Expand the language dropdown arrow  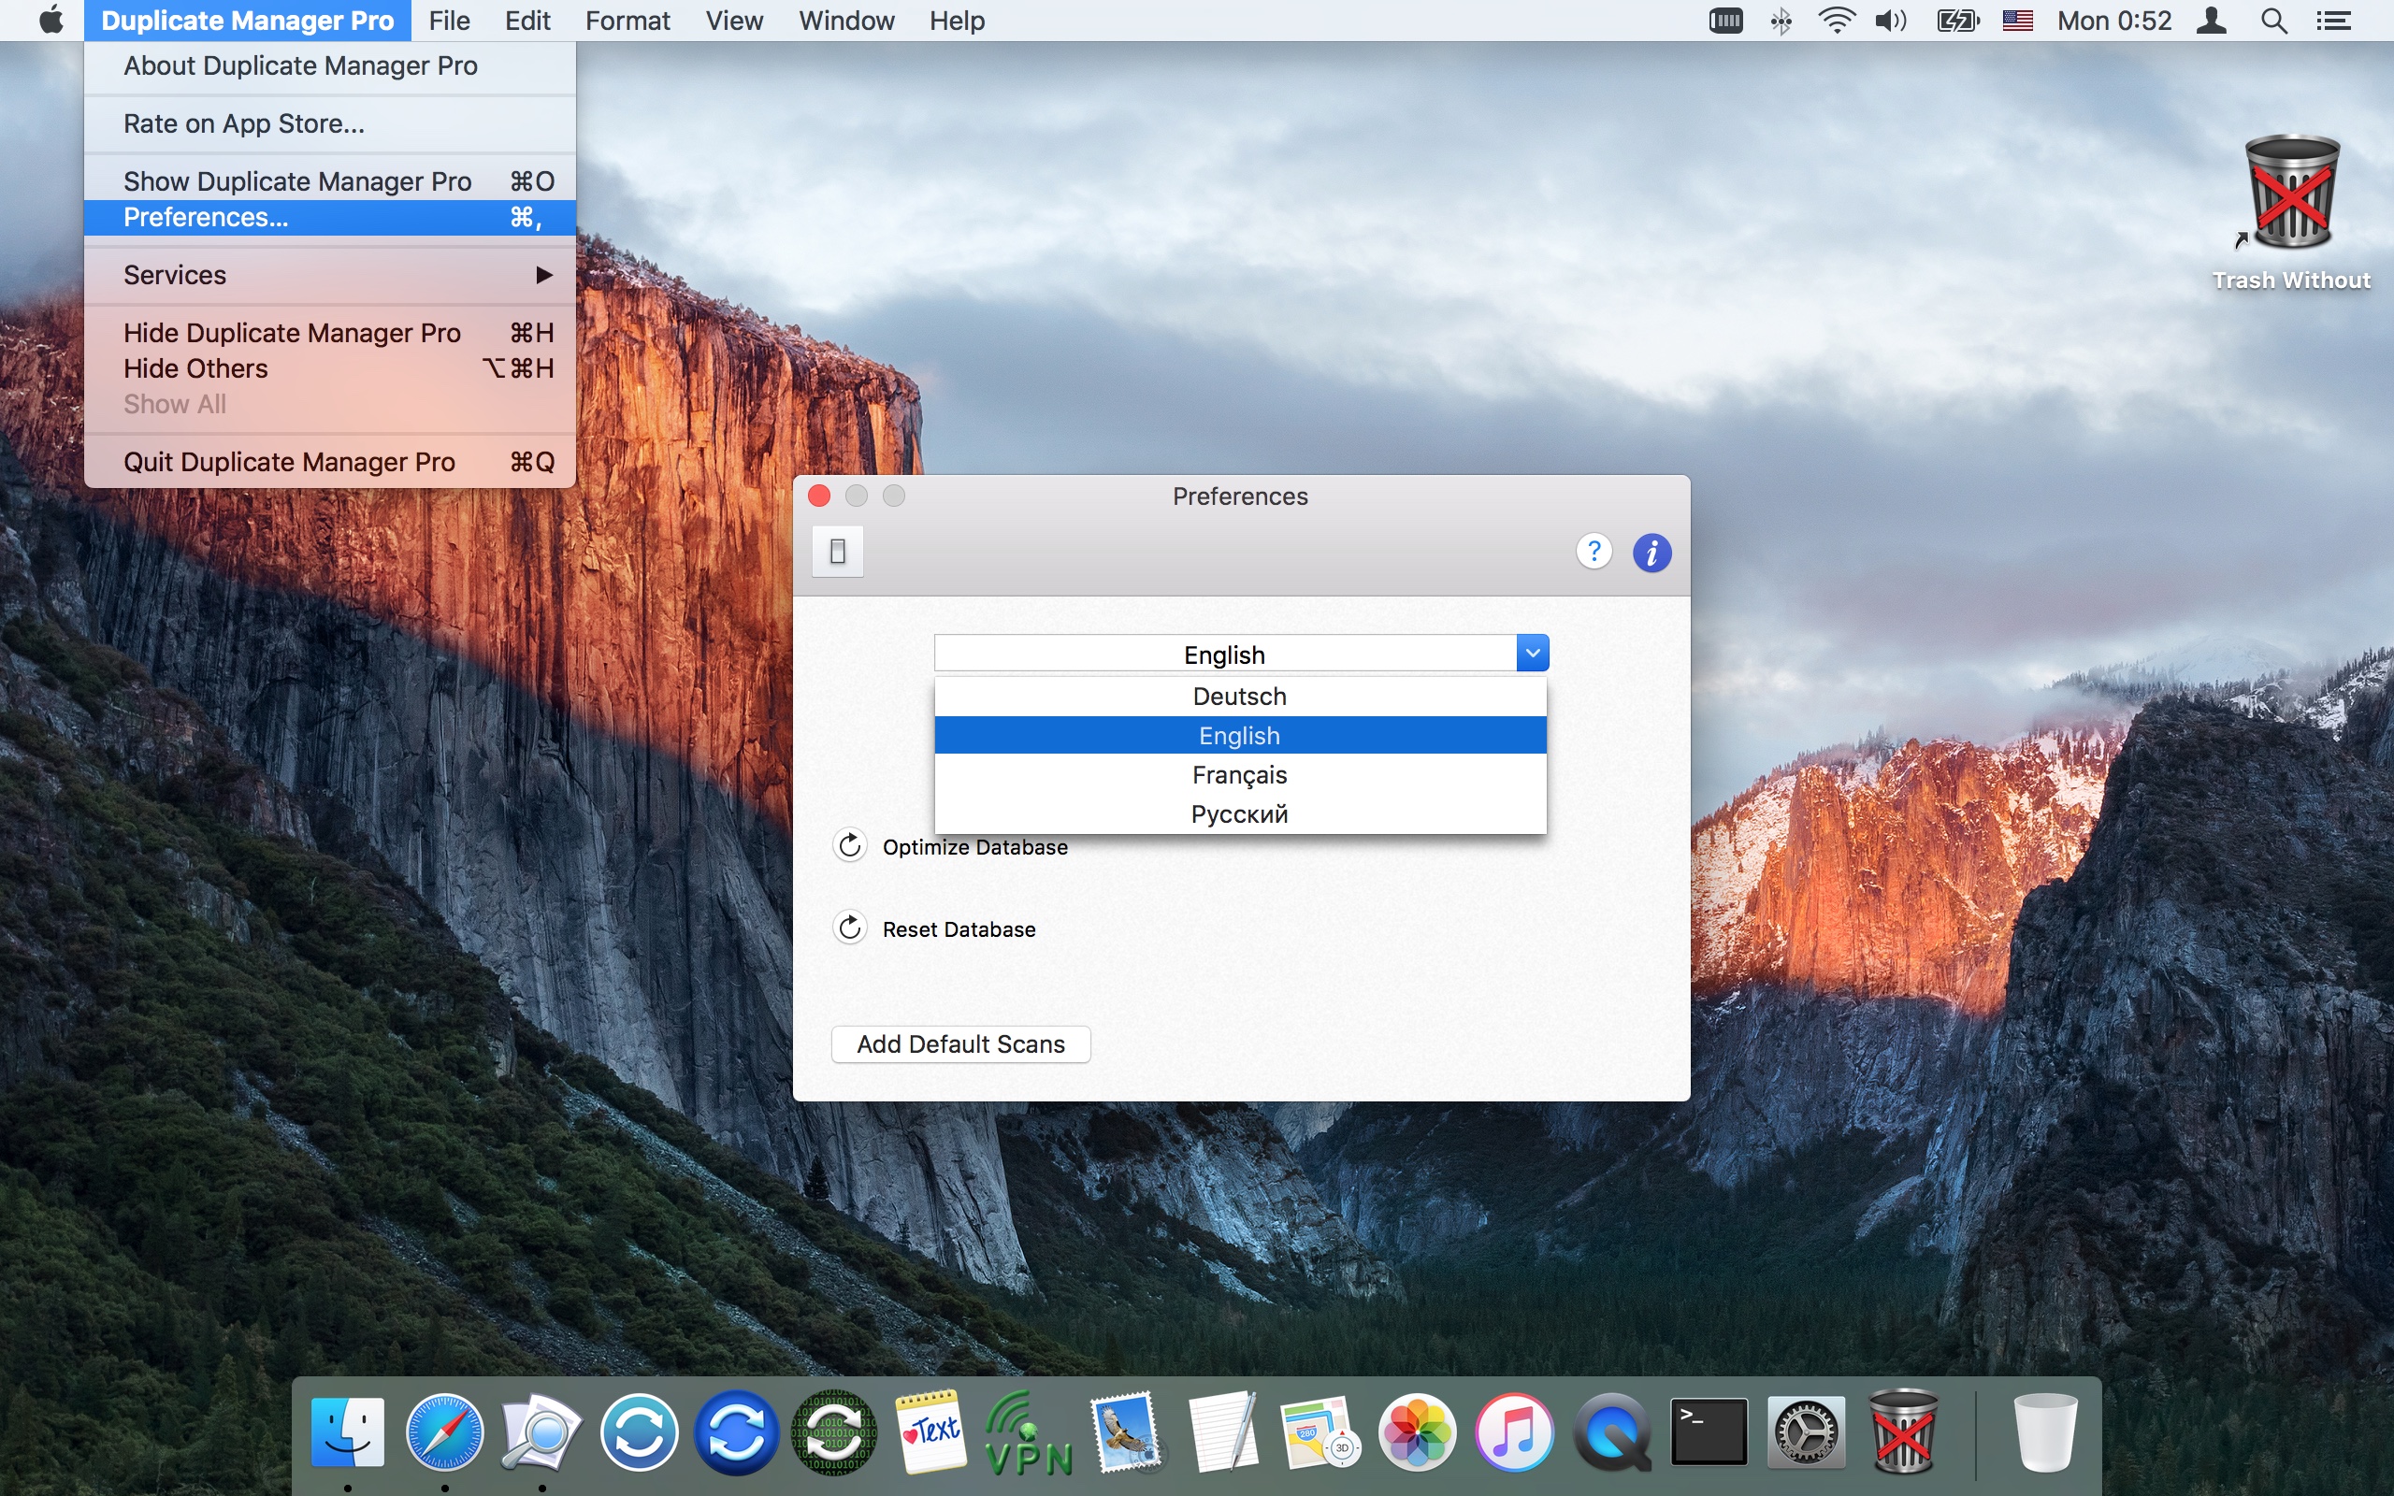(1532, 653)
